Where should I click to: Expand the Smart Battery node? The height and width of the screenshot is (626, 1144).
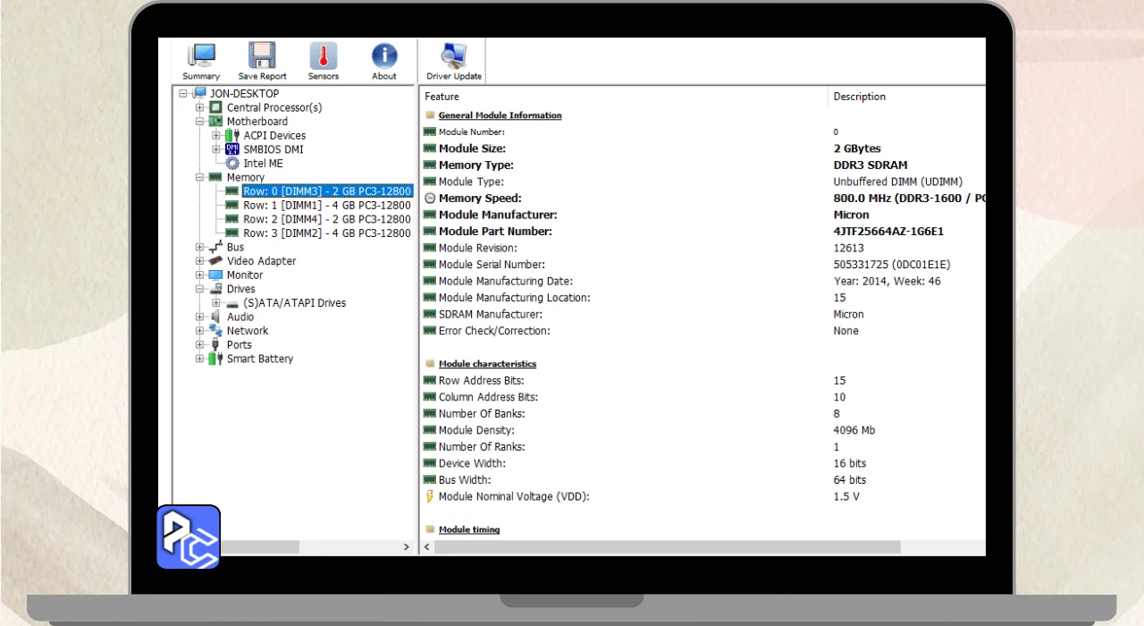tap(200, 359)
